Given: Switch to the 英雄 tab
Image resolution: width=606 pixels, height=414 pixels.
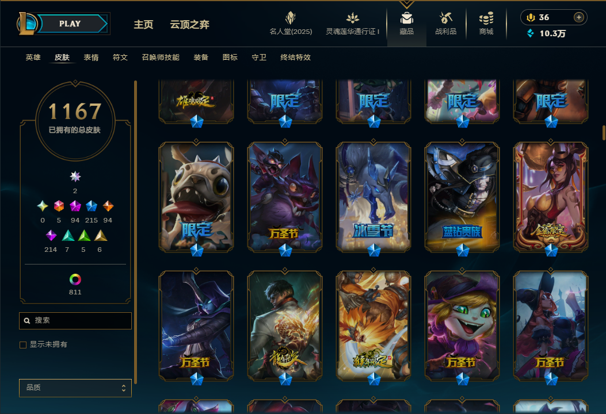Looking at the screenshot, I should 33,57.
